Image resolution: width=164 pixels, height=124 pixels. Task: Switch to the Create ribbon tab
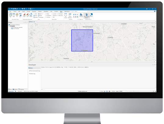point(23,11)
